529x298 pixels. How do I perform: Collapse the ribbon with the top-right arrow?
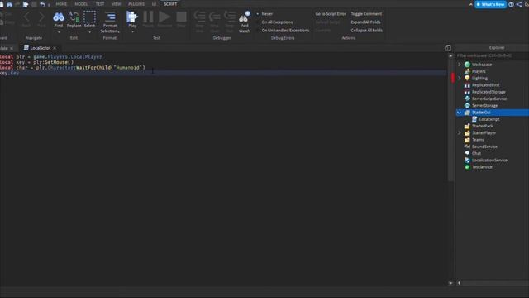(x=470, y=4)
